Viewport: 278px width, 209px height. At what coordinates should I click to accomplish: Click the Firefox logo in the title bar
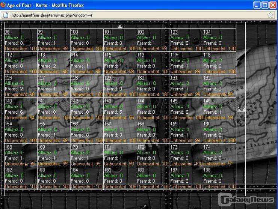3,5
